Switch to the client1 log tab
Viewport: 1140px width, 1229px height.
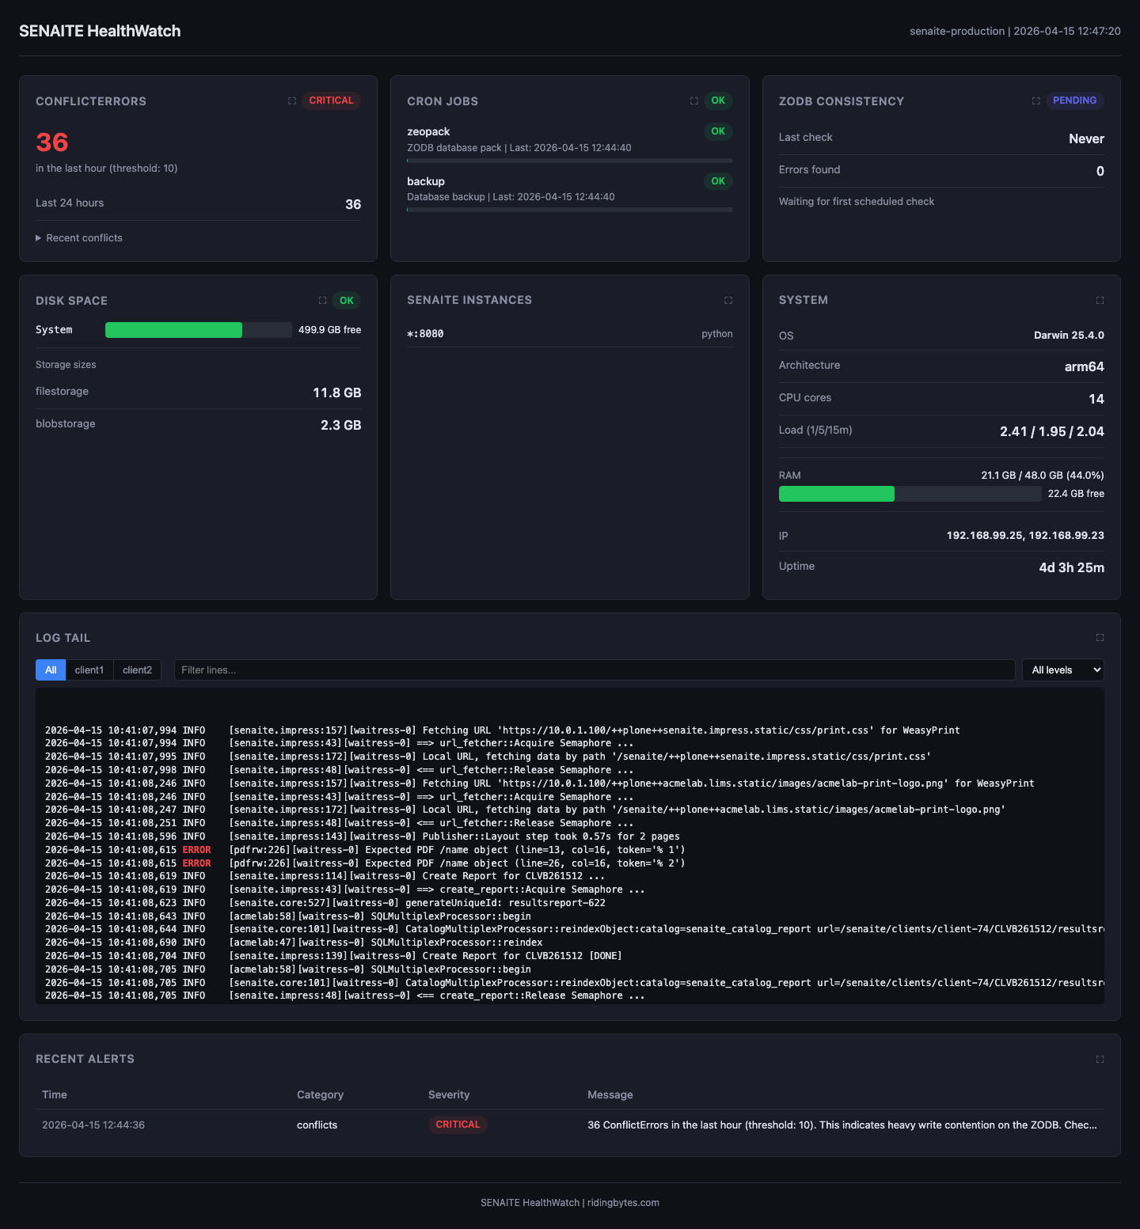(89, 670)
